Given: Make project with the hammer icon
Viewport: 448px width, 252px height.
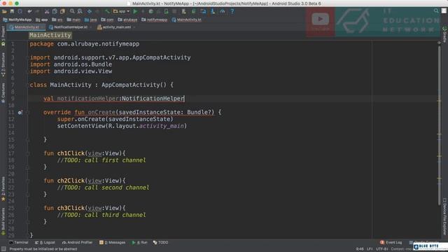Looking at the screenshot, I should coord(107,11).
